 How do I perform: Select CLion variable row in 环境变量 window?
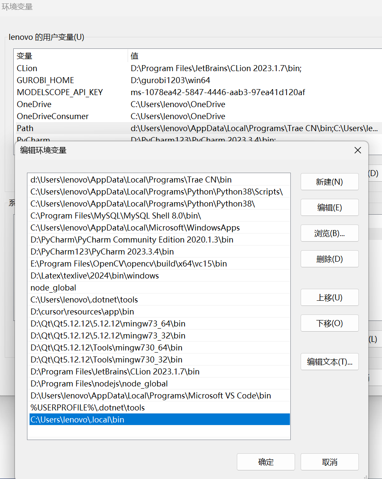(x=198, y=68)
